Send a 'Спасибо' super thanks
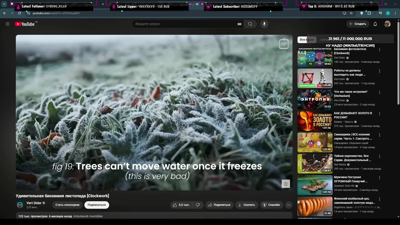 pos(271,205)
